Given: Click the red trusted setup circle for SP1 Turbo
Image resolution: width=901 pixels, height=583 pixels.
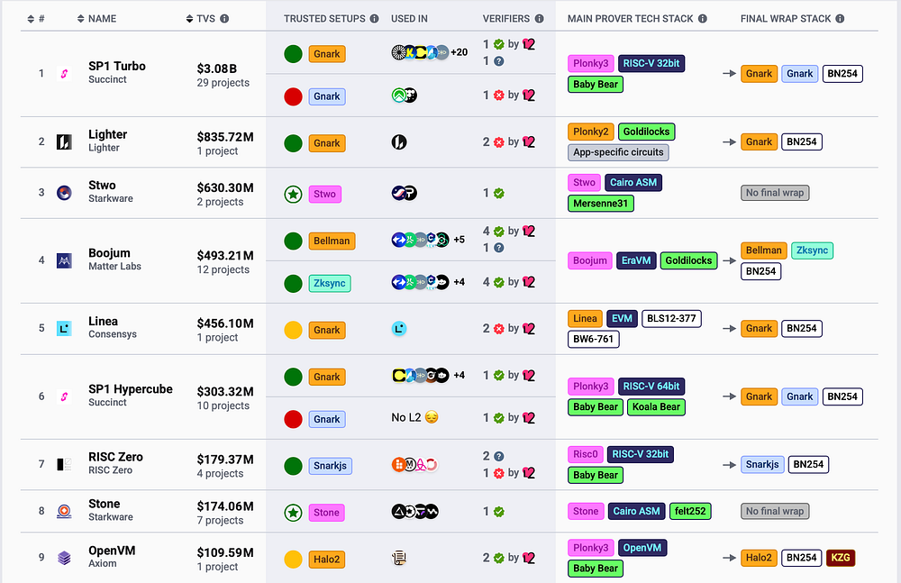Looking at the screenshot, I should [293, 96].
